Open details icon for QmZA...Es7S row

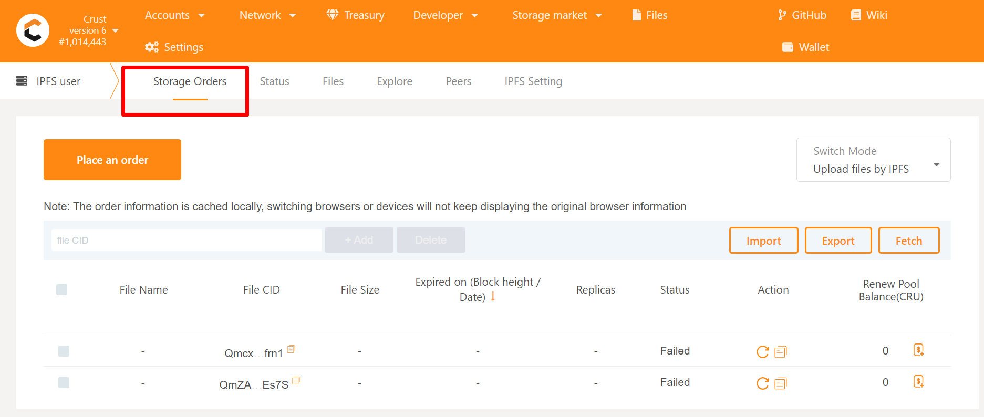[x=781, y=383]
